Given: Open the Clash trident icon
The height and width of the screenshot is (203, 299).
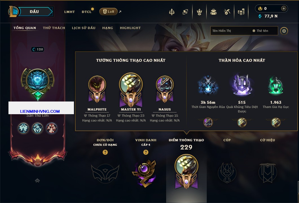Looking at the screenshot, I should (x=172, y=12).
